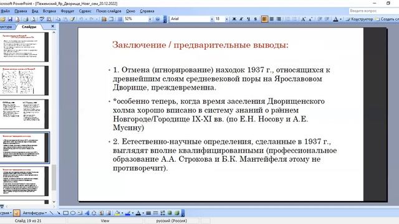
Task: Open the Вставка menu
Action: (49, 11)
